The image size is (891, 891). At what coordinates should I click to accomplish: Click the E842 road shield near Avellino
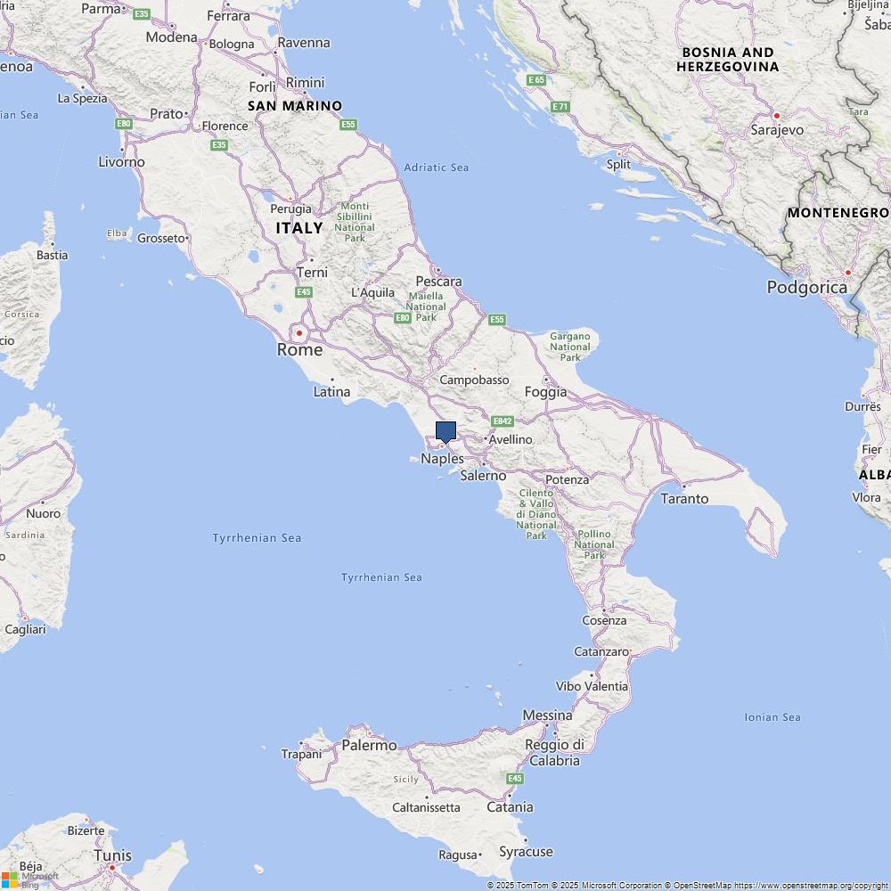tap(503, 421)
